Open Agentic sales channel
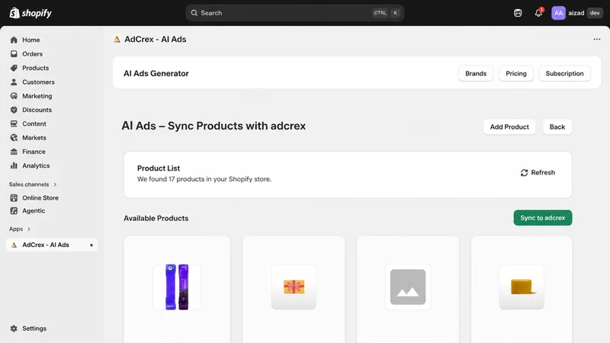The image size is (610, 343). [34, 211]
